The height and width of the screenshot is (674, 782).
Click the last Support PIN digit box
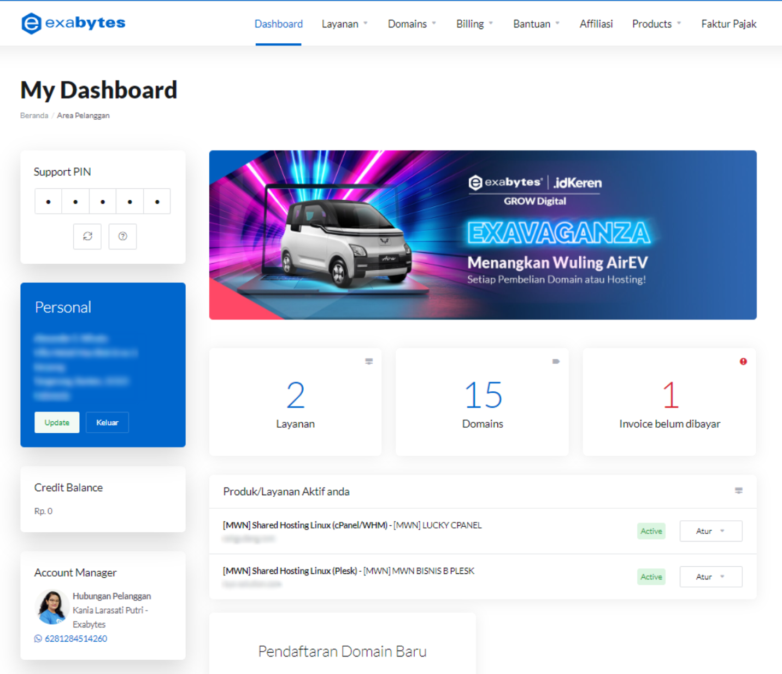point(157,201)
